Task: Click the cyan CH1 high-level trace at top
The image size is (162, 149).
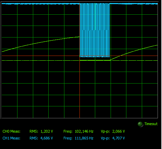Action: coord(40,4)
